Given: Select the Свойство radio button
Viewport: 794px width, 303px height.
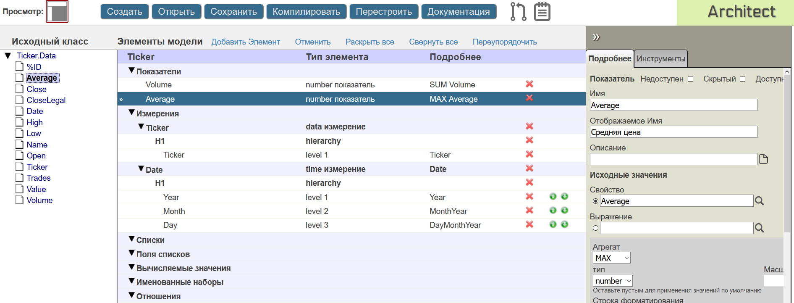Looking at the screenshot, I should point(595,201).
